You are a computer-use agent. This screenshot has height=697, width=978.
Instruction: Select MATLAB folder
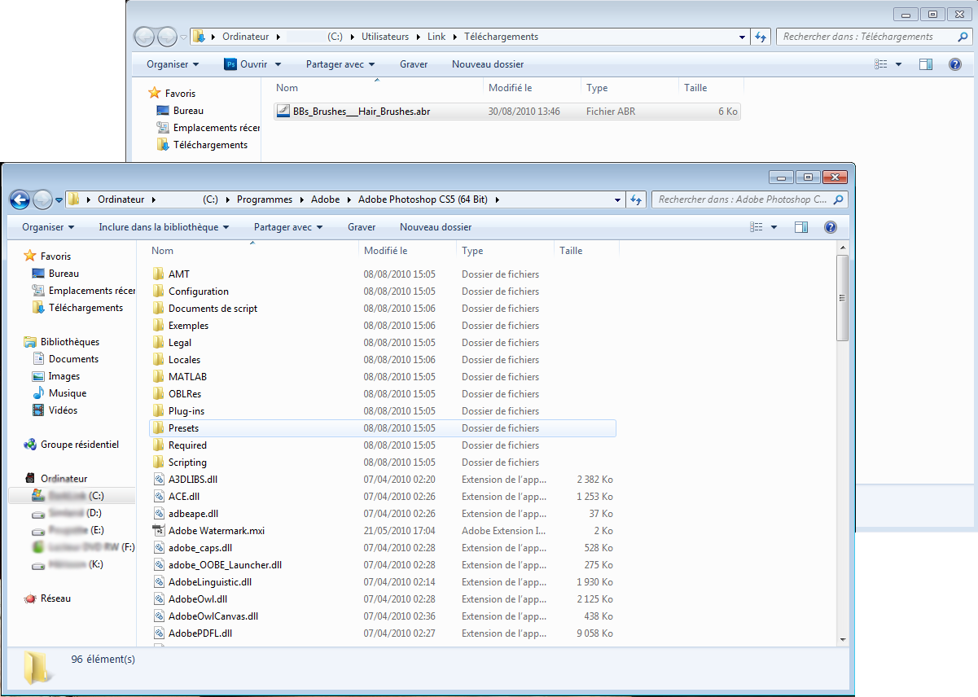187,377
